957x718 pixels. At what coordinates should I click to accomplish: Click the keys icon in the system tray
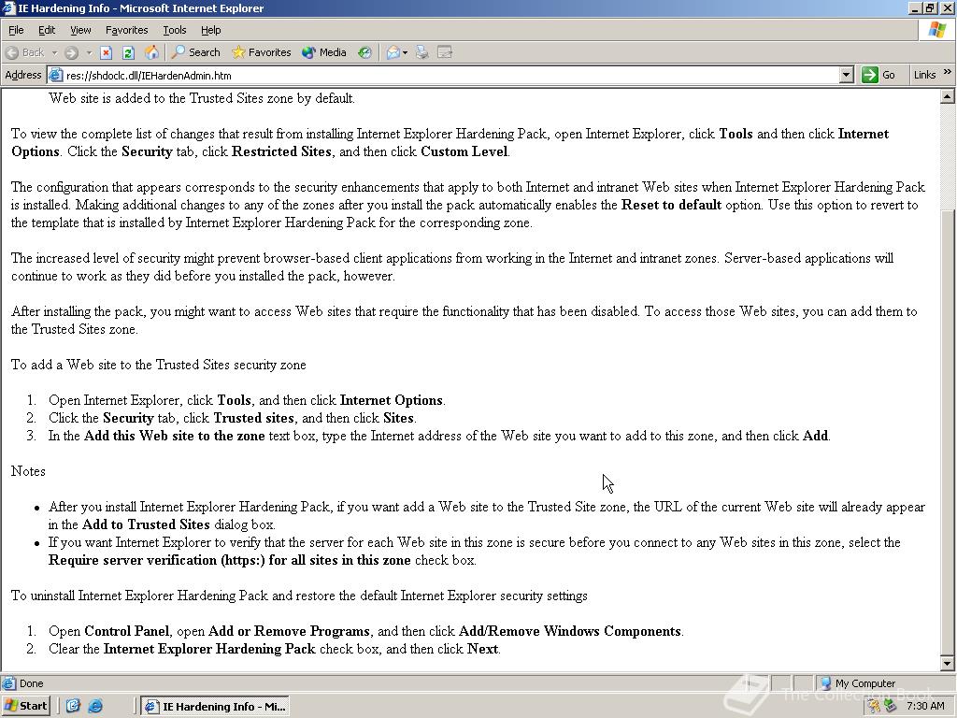[874, 707]
